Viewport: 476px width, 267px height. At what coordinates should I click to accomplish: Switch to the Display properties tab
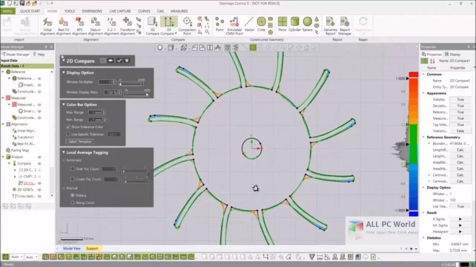pos(453,55)
